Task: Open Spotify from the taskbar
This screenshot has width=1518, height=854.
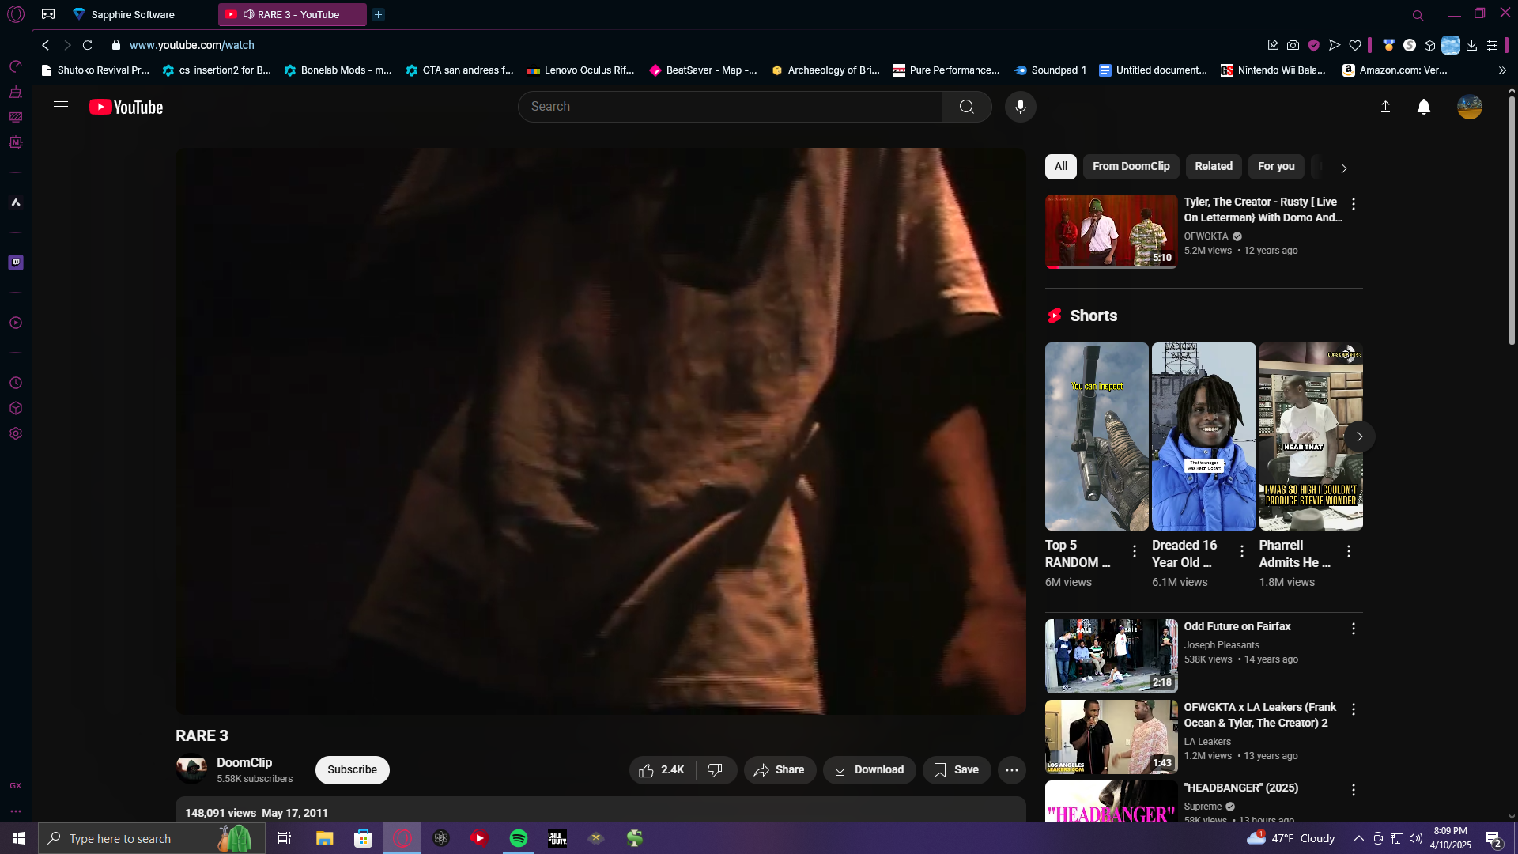Action: pyautogui.click(x=519, y=838)
